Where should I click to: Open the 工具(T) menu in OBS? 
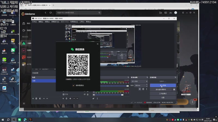pyautogui.click(x=82, y=22)
